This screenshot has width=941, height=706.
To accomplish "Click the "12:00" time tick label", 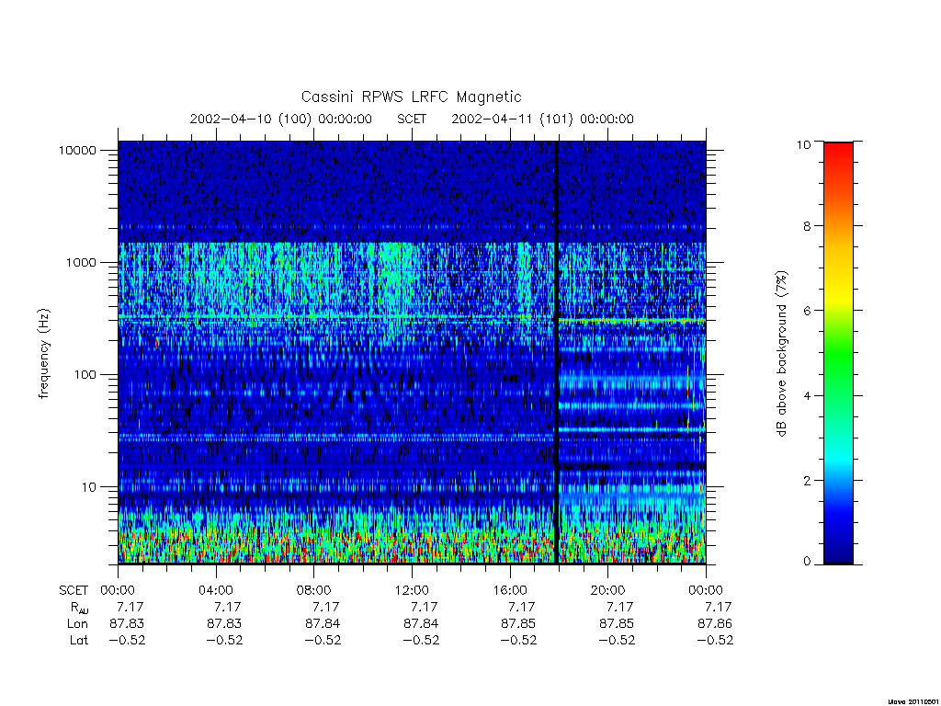I will click(x=412, y=590).
